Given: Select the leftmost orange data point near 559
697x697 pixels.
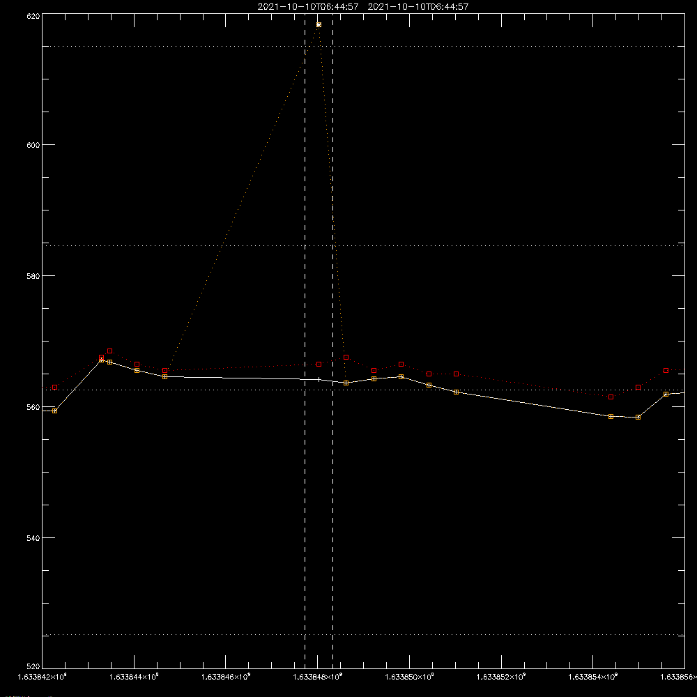Looking at the screenshot, I should point(54,411).
